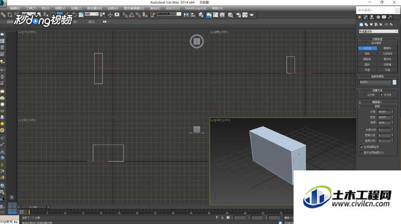Open the Utilities hammer tab
Screen dimensions: 401x224
[x=390, y=17]
